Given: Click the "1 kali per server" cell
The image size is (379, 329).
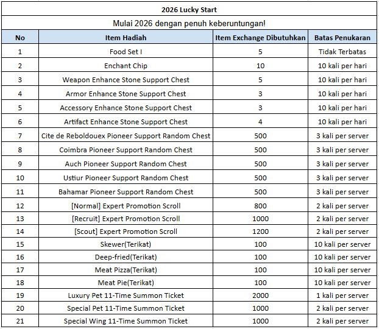Looking at the screenshot, I should pos(342,295).
